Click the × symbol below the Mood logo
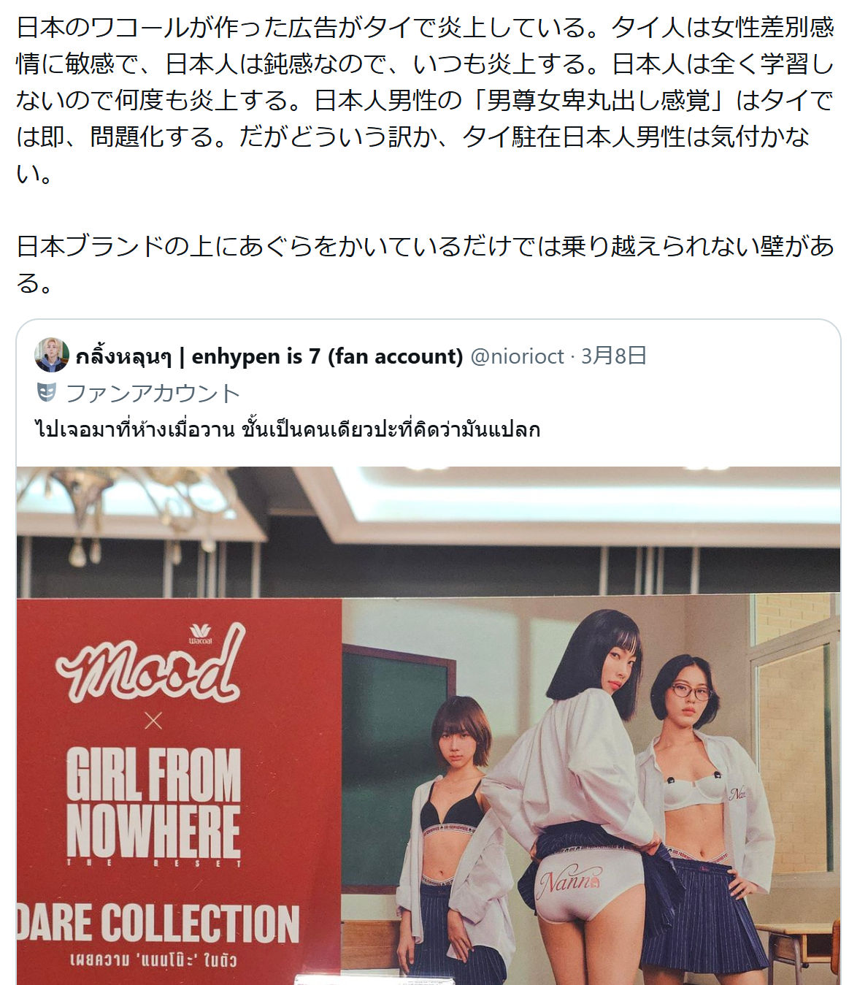 click(x=153, y=721)
